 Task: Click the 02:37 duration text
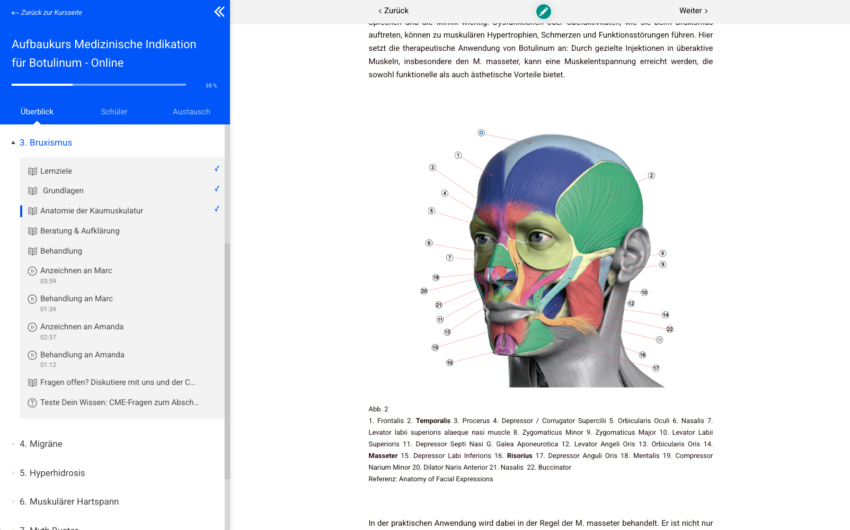[48, 337]
